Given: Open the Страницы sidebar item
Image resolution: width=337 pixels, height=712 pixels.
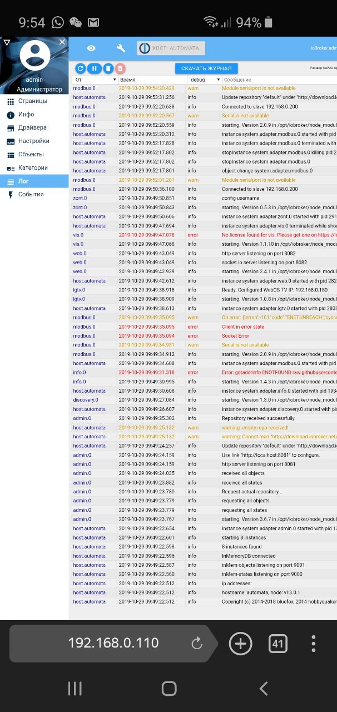Looking at the screenshot, I should [34, 101].
